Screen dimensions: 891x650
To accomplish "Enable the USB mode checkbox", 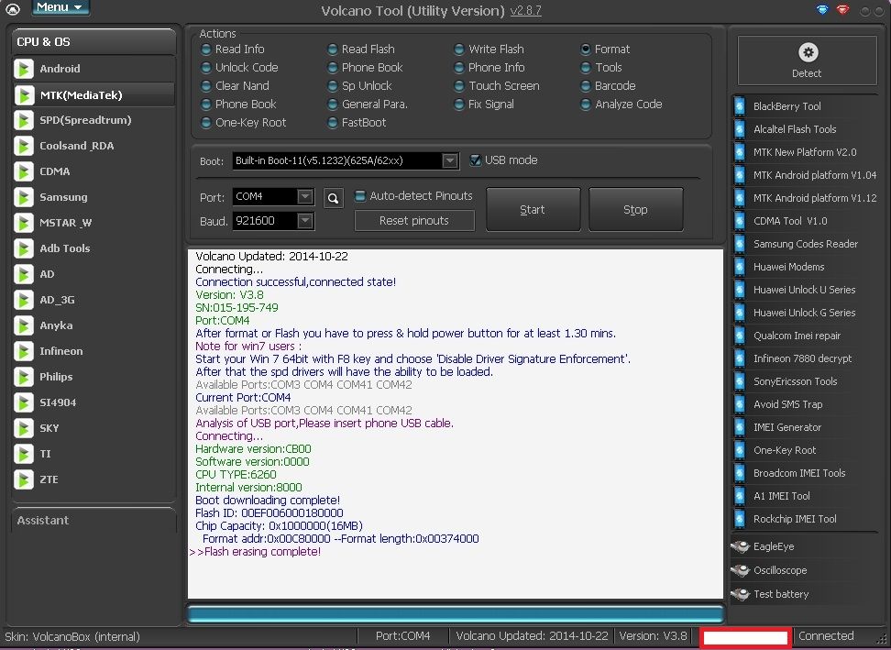I will click(x=475, y=160).
